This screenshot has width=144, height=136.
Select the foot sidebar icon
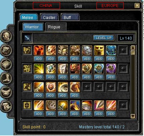pos(6,78)
